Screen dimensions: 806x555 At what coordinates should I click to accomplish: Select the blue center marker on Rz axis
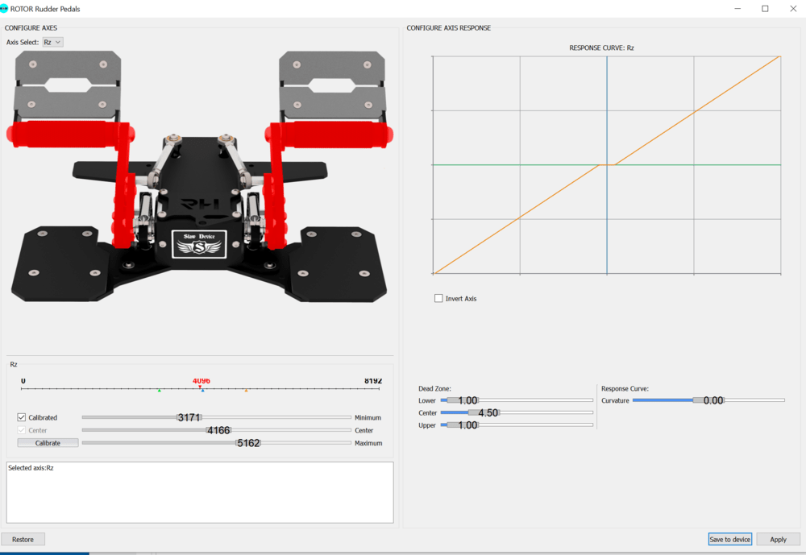pos(203,390)
